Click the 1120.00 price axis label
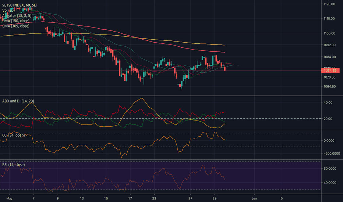 [329, 4]
